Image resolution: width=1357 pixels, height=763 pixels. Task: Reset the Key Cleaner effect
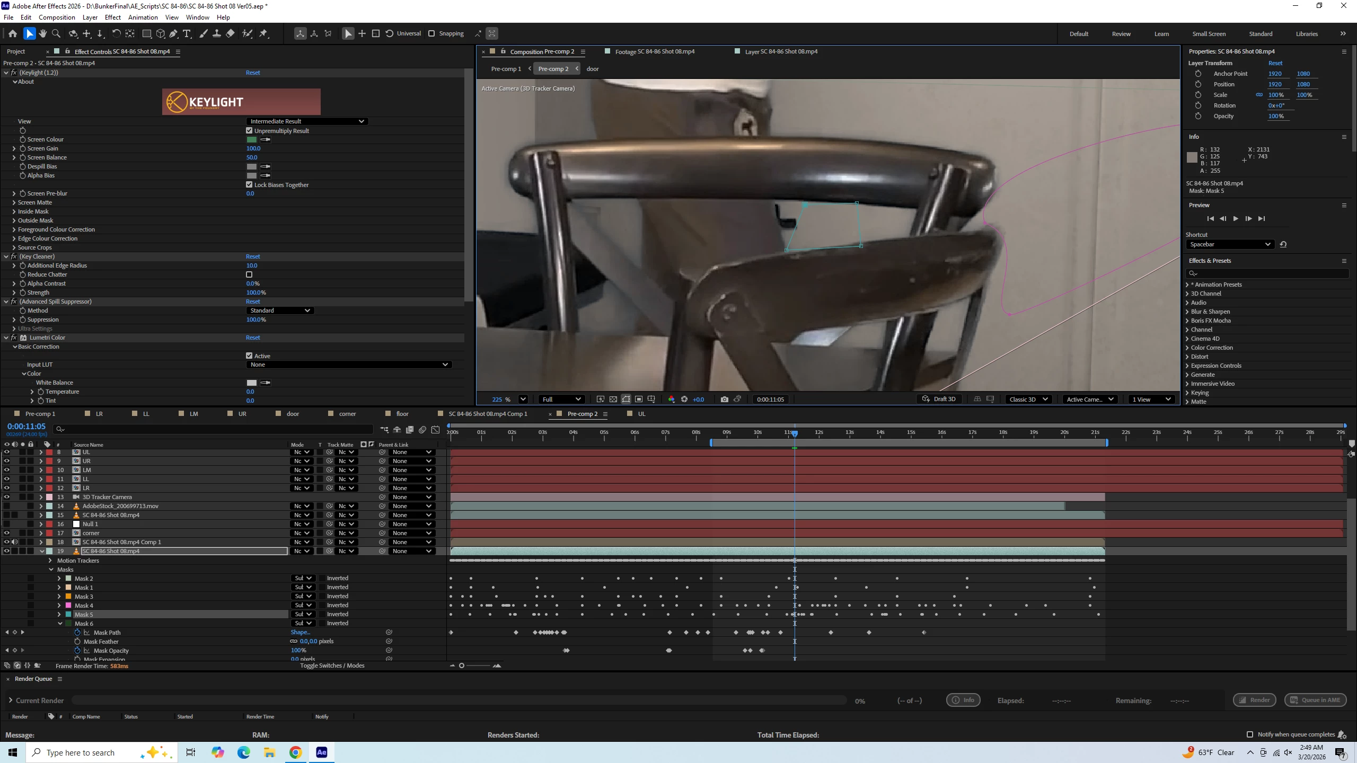click(253, 256)
